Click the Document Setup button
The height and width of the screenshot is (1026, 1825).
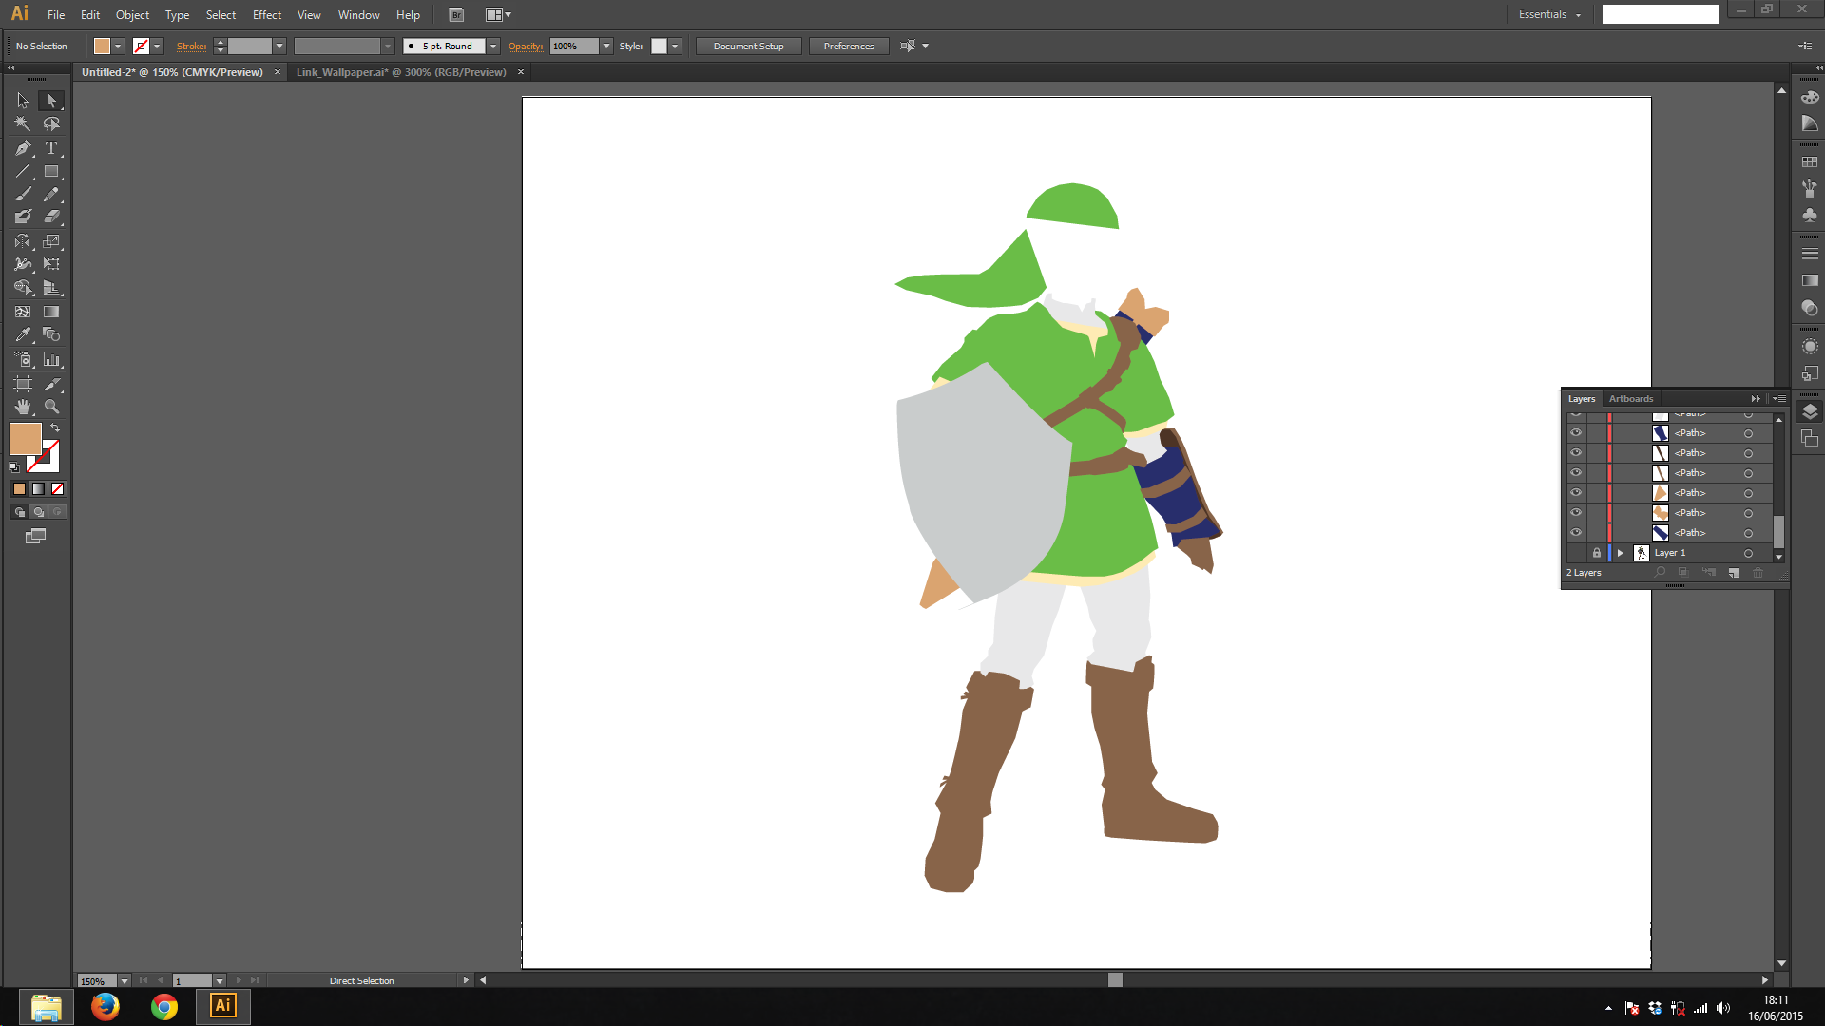pyautogui.click(x=749, y=47)
